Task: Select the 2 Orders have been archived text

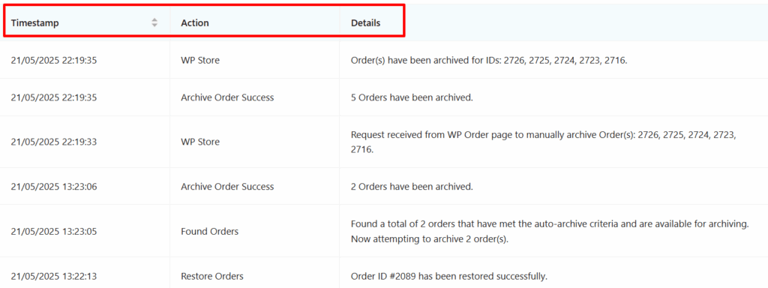Action: point(412,187)
